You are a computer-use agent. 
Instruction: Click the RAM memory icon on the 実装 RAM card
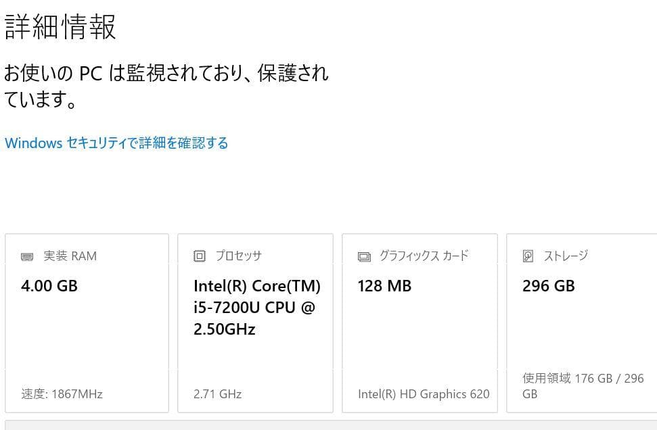[26, 256]
